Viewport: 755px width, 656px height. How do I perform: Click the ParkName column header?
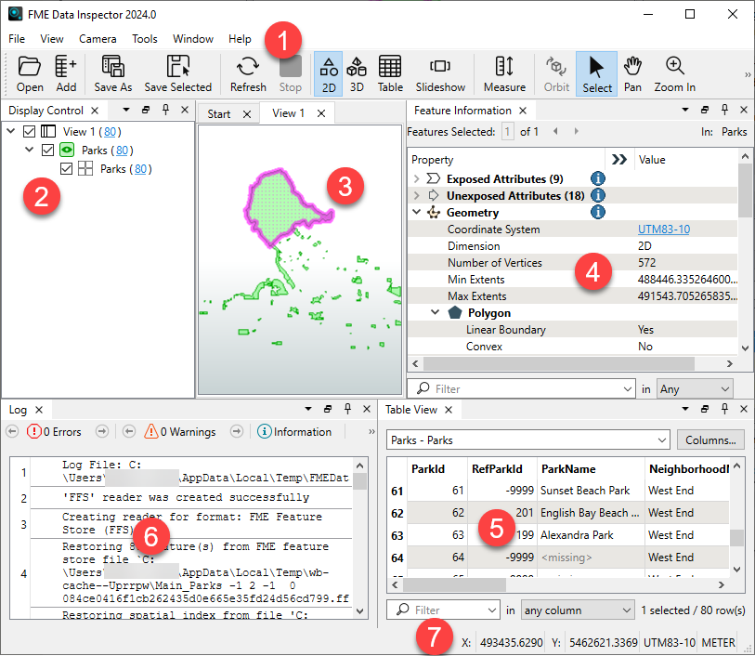pyautogui.click(x=591, y=468)
